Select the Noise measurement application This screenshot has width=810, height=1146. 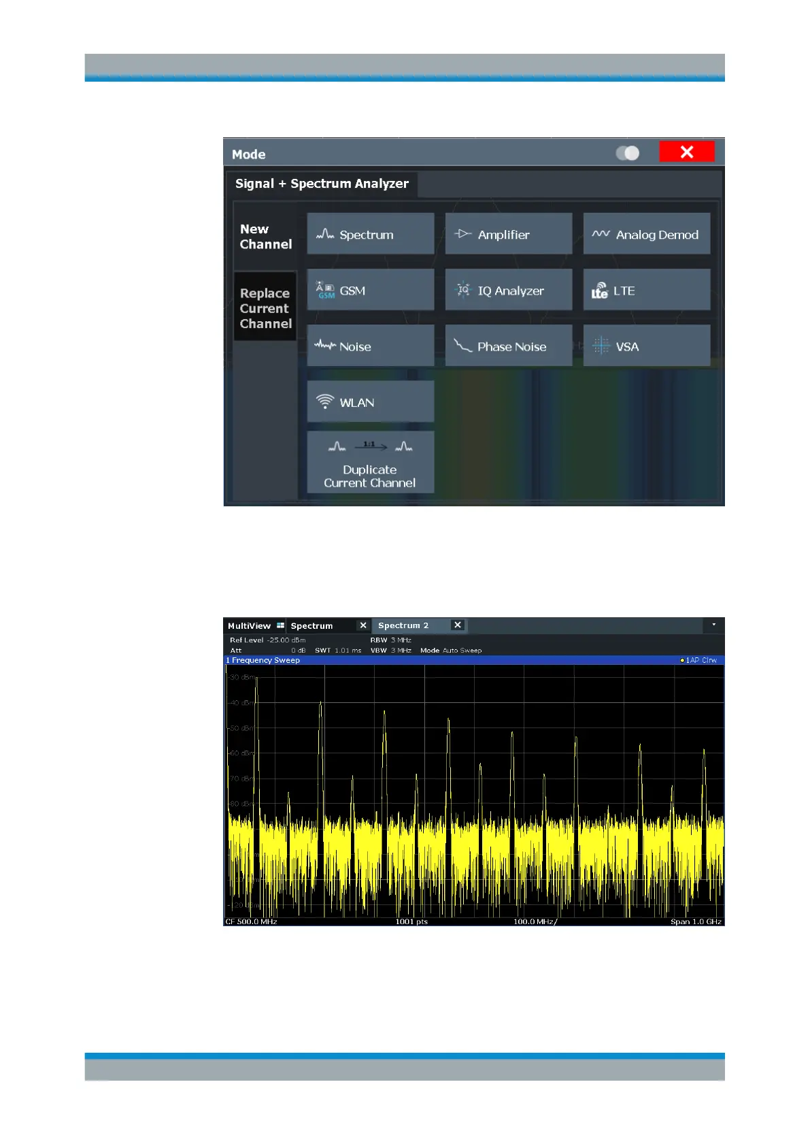click(x=370, y=346)
